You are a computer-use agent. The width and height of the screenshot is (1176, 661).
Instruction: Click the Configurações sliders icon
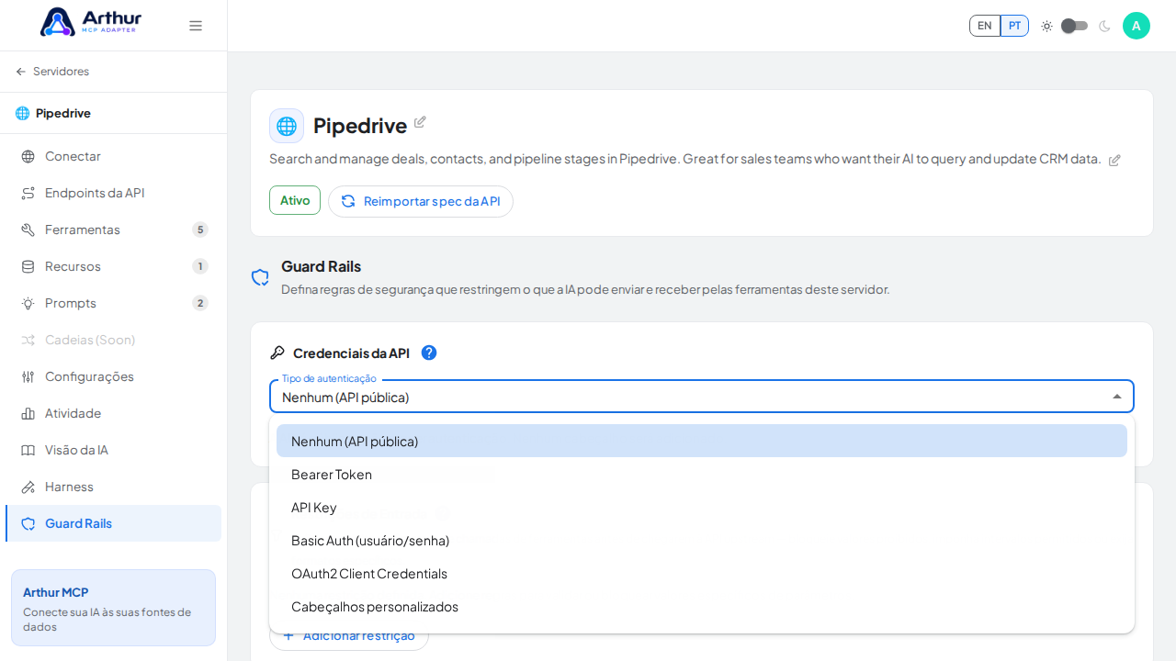(x=28, y=376)
